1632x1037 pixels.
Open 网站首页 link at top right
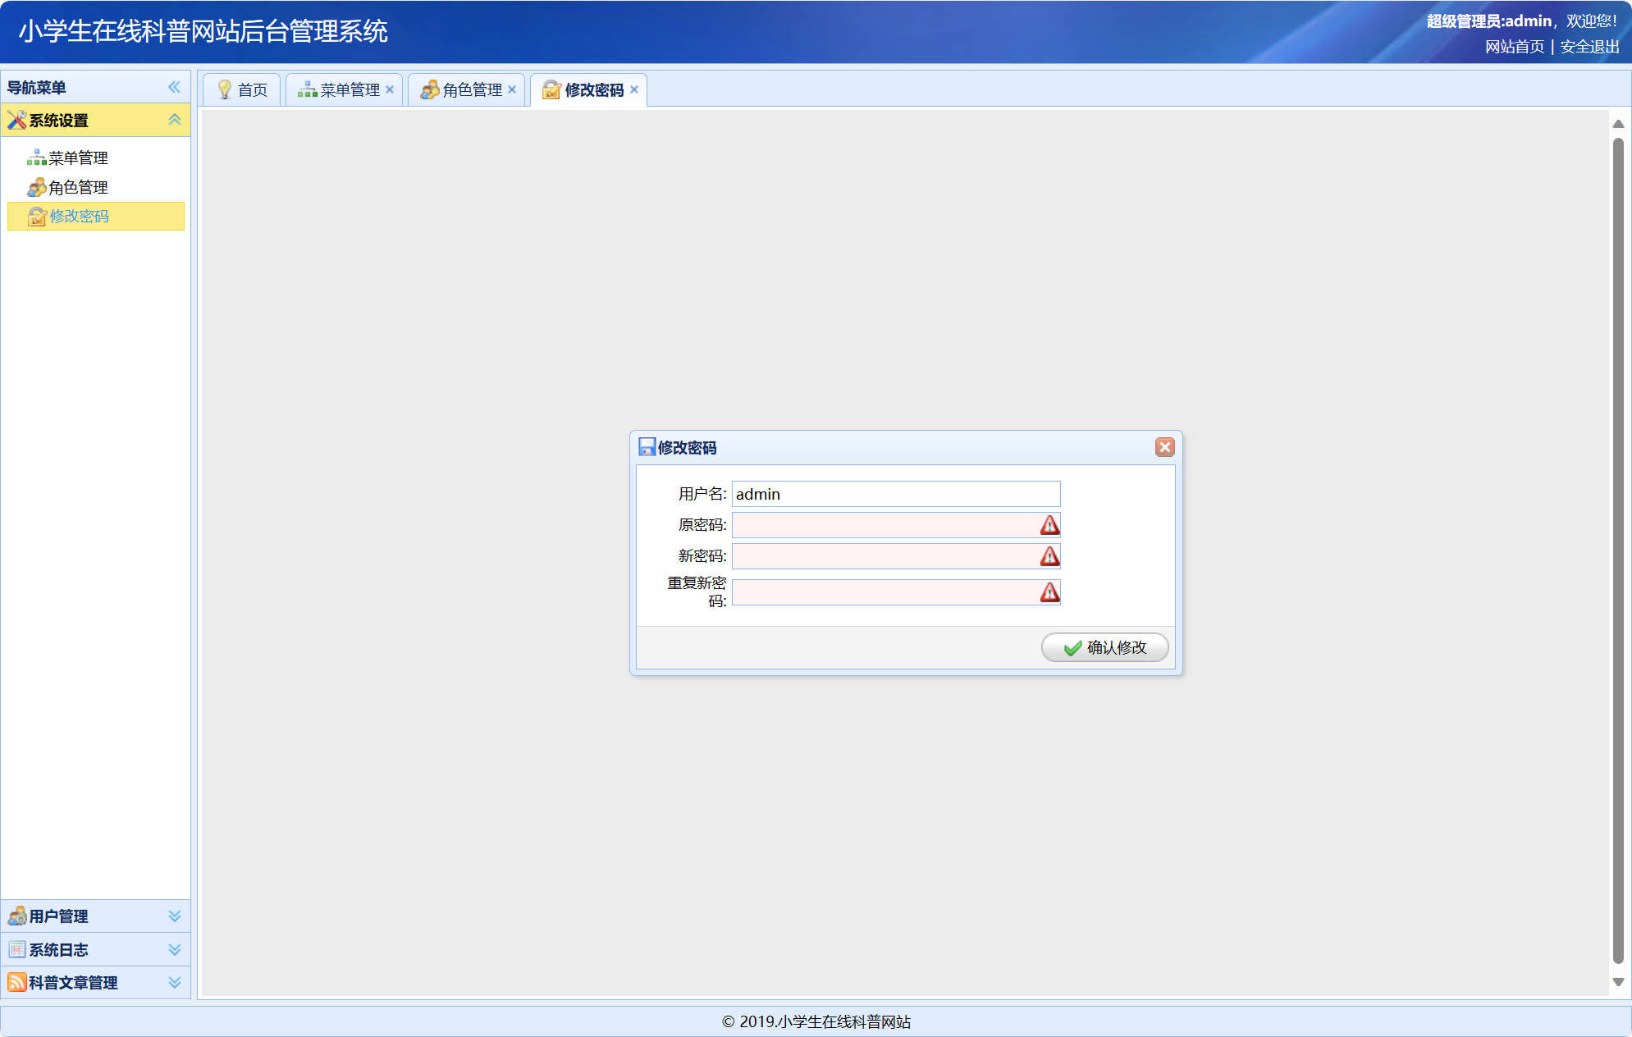tap(1513, 47)
